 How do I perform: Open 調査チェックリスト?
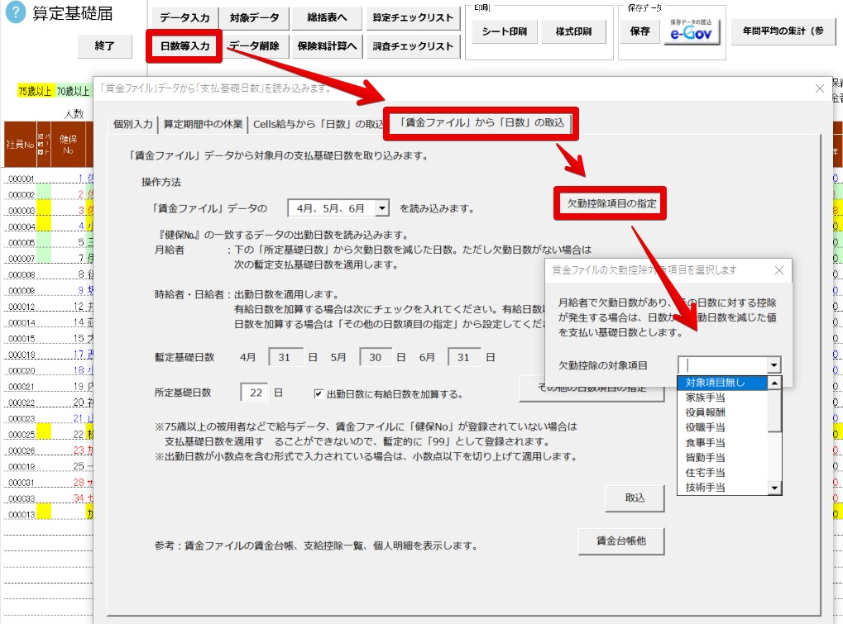tap(413, 46)
